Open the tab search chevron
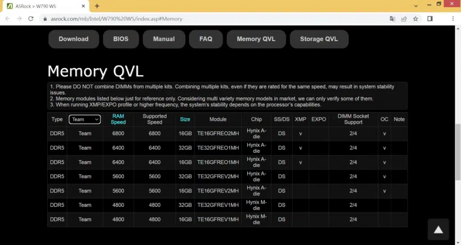Screen dimensions: 461x245 pyautogui.click(x=416, y=5)
